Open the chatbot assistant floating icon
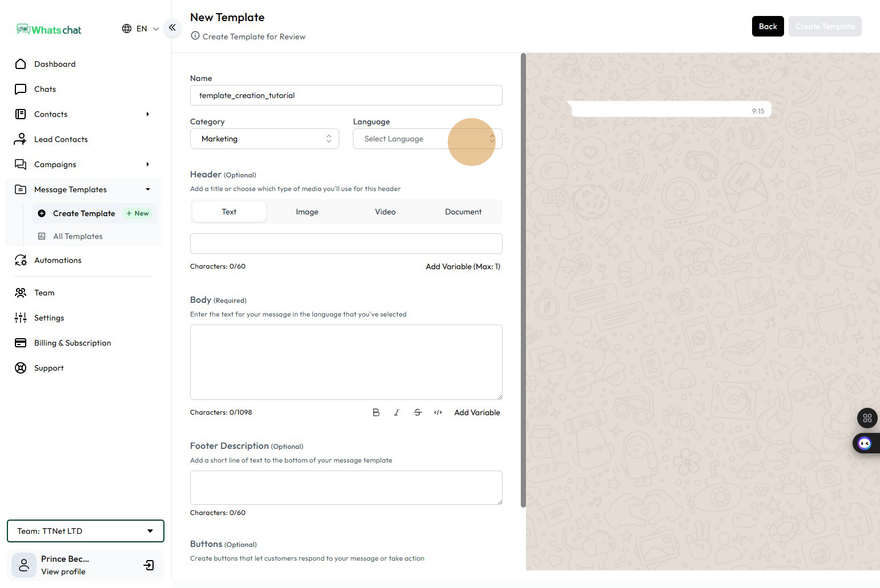Viewport: 880px width, 588px height. (x=865, y=443)
